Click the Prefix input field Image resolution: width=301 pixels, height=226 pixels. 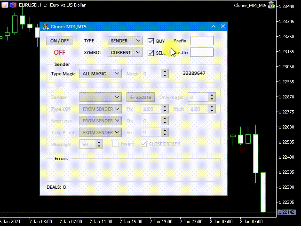[x=202, y=40]
